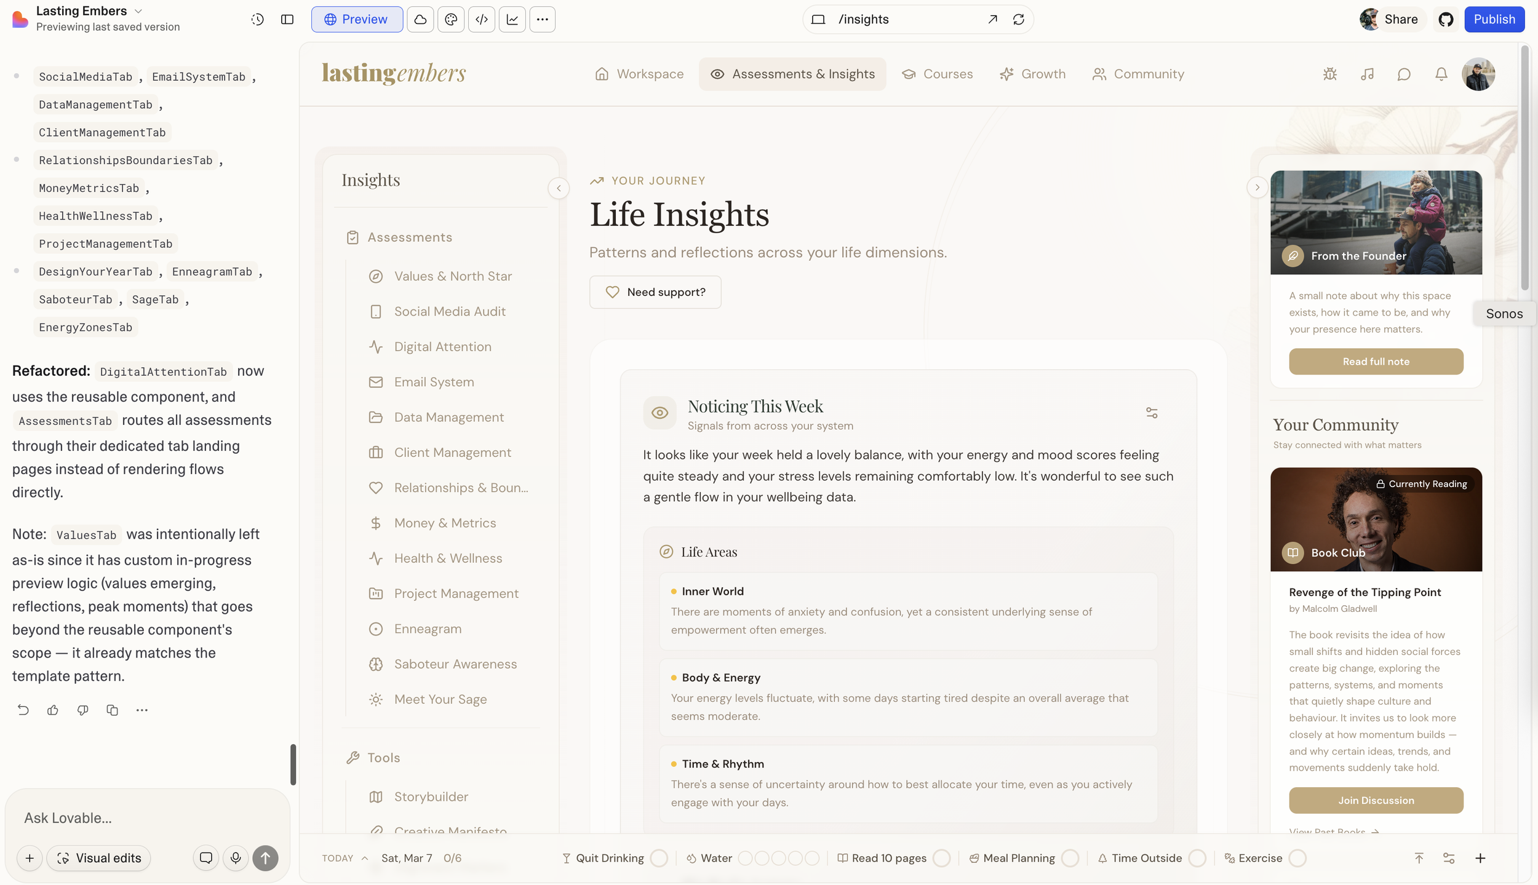This screenshot has width=1538, height=885.
Task: Open Social Media Audit assessment
Action: (x=450, y=312)
